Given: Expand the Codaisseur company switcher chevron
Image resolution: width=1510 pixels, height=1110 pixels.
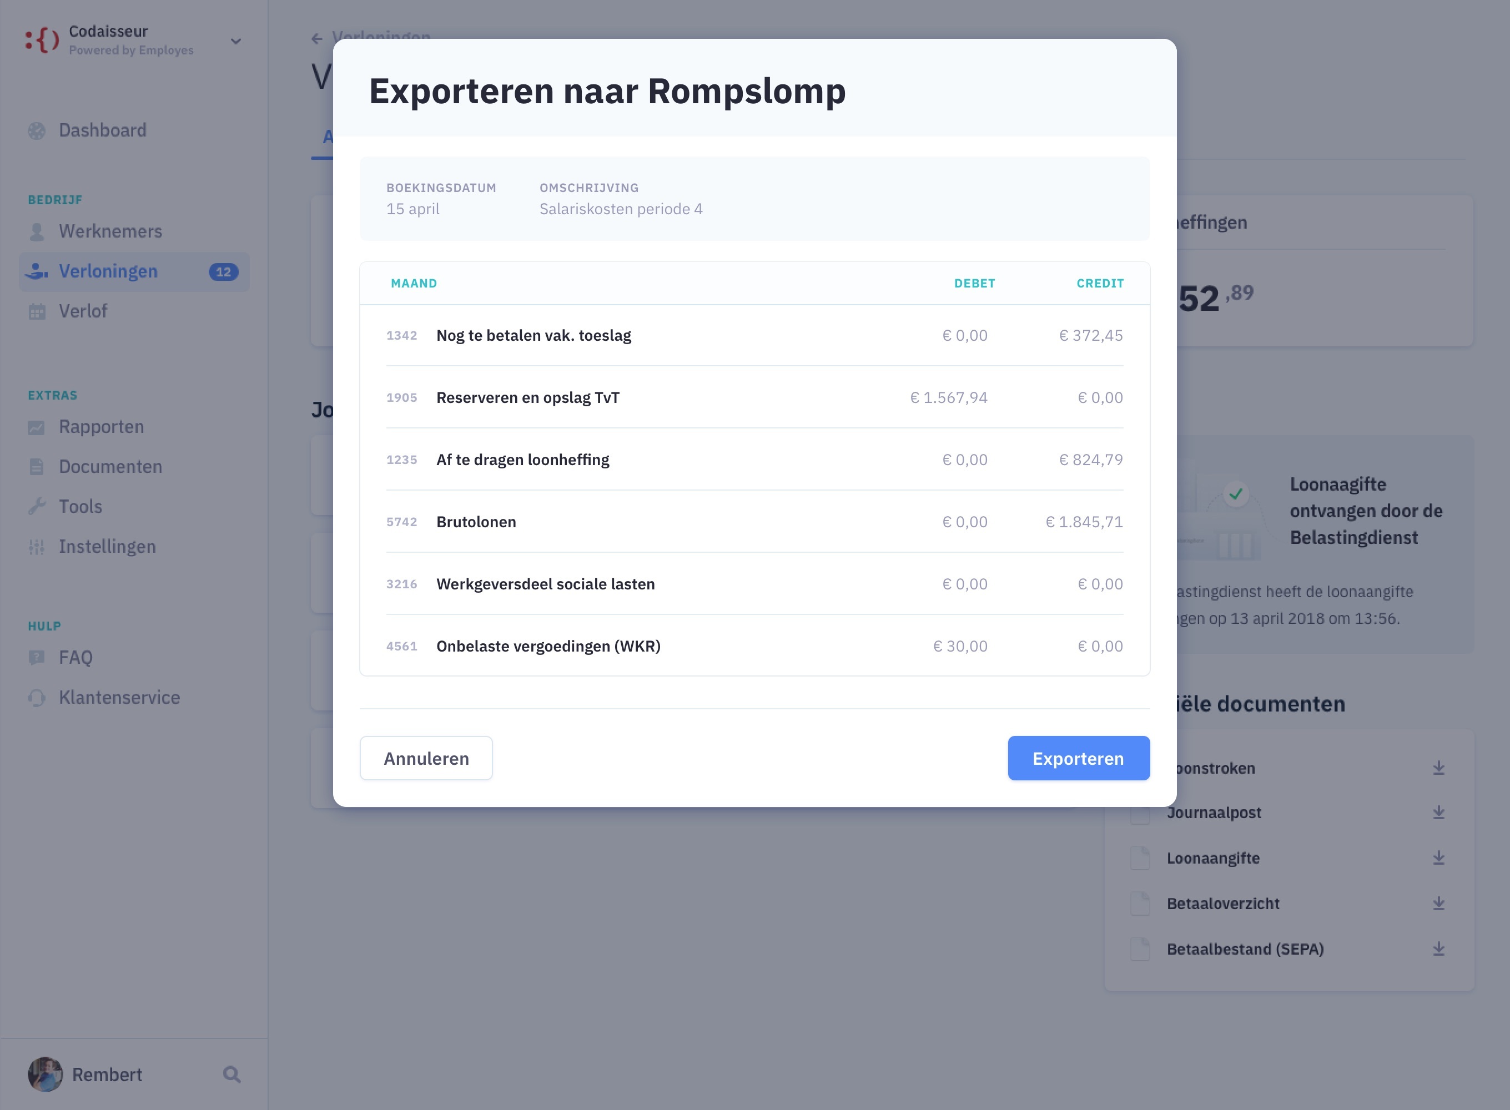Looking at the screenshot, I should tap(236, 41).
